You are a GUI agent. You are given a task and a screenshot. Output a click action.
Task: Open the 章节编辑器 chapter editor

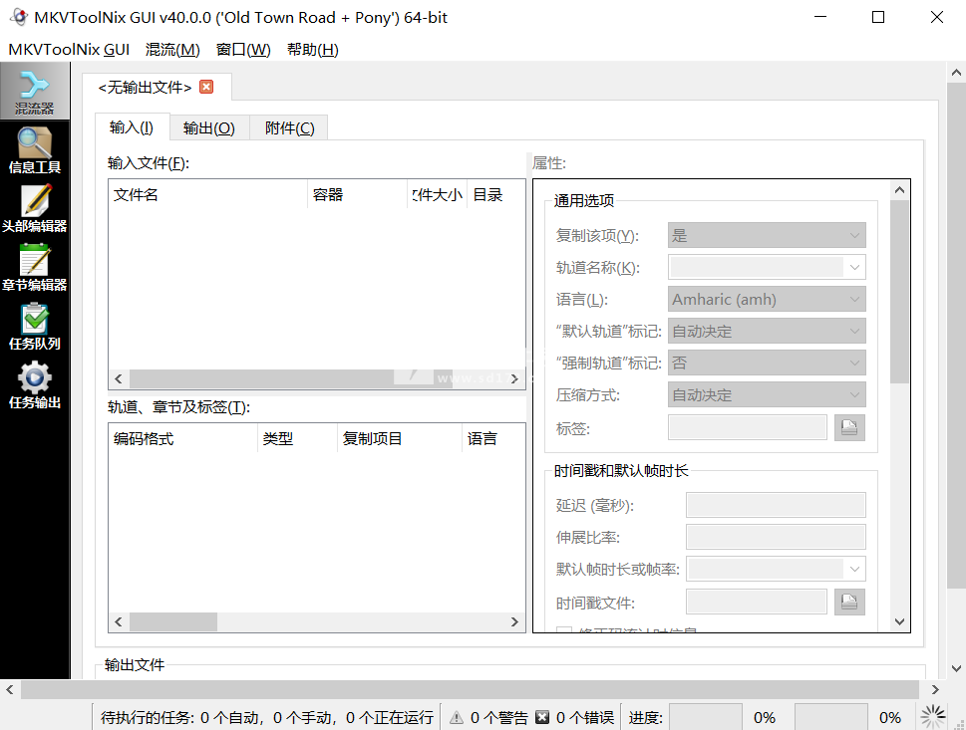(35, 268)
